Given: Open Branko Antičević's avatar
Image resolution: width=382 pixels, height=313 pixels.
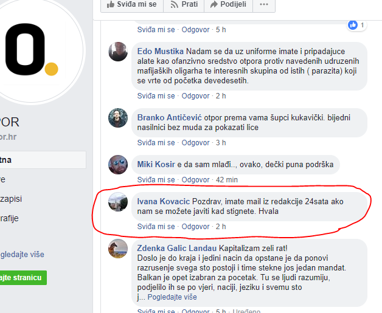Looking at the screenshot, I should pyautogui.click(x=118, y=118).
